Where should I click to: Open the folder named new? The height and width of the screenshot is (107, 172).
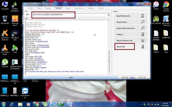(x=166, y=49)
